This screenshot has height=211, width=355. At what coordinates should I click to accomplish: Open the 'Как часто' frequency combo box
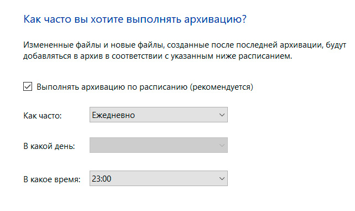159,115
